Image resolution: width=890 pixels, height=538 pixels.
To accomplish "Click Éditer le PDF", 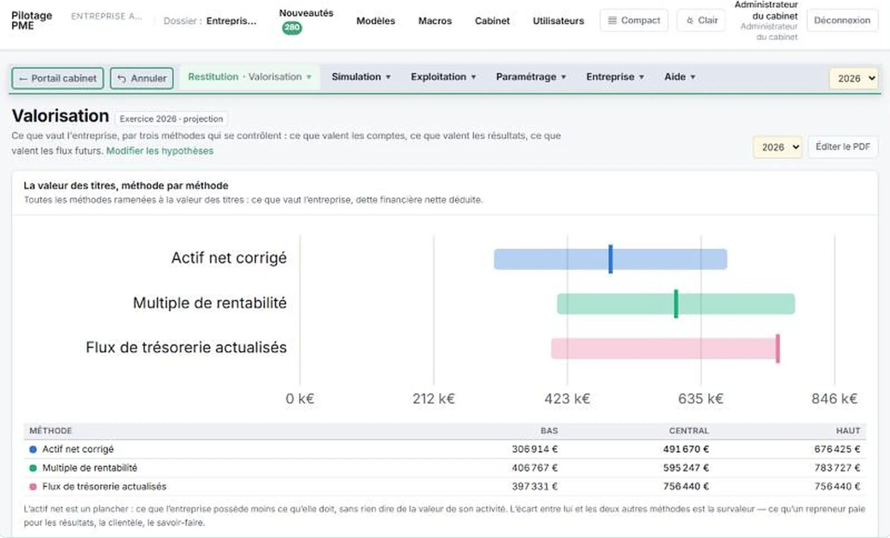I will pos(843,147).
